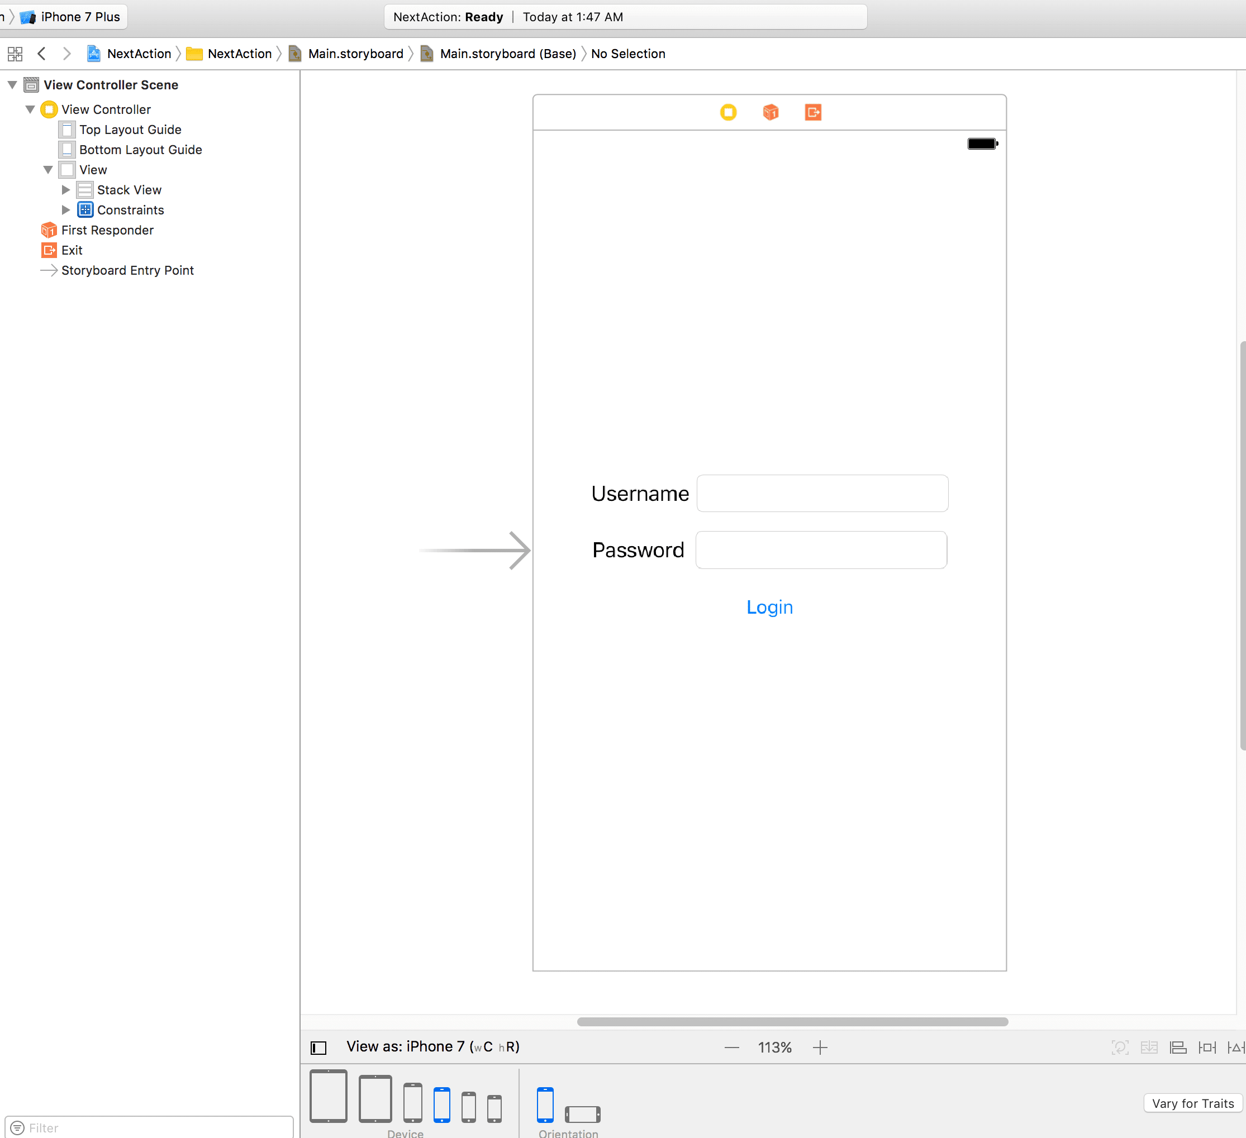Image resolution: width=1246 pixels, height=1138 pixels.
Task: Open the Resolve Auto Layout Issues tool
Action: 1235,1047
